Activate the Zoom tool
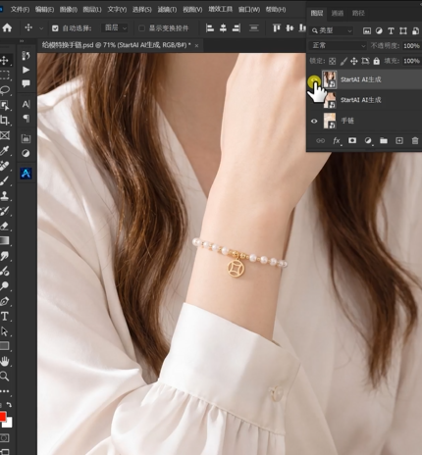Viewport: 422px width, 455px height. (5, 377)
